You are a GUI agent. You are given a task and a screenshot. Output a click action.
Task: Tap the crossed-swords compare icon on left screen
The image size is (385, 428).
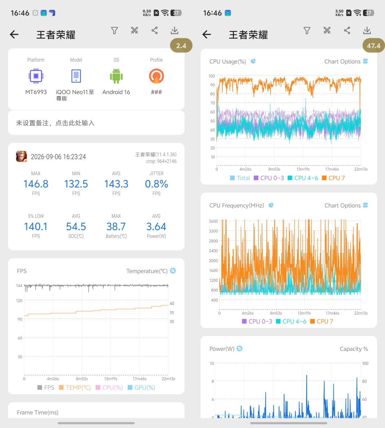[135, 31]
